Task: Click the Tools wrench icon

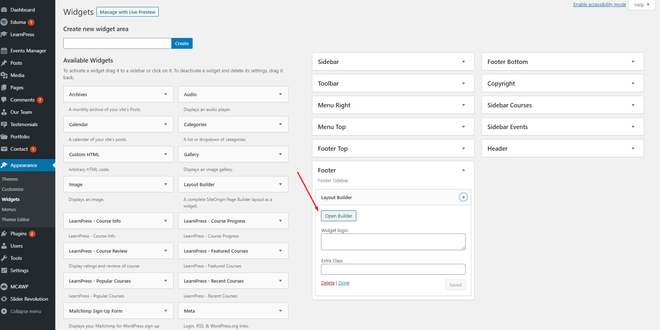Action: [x=4, y=258]
